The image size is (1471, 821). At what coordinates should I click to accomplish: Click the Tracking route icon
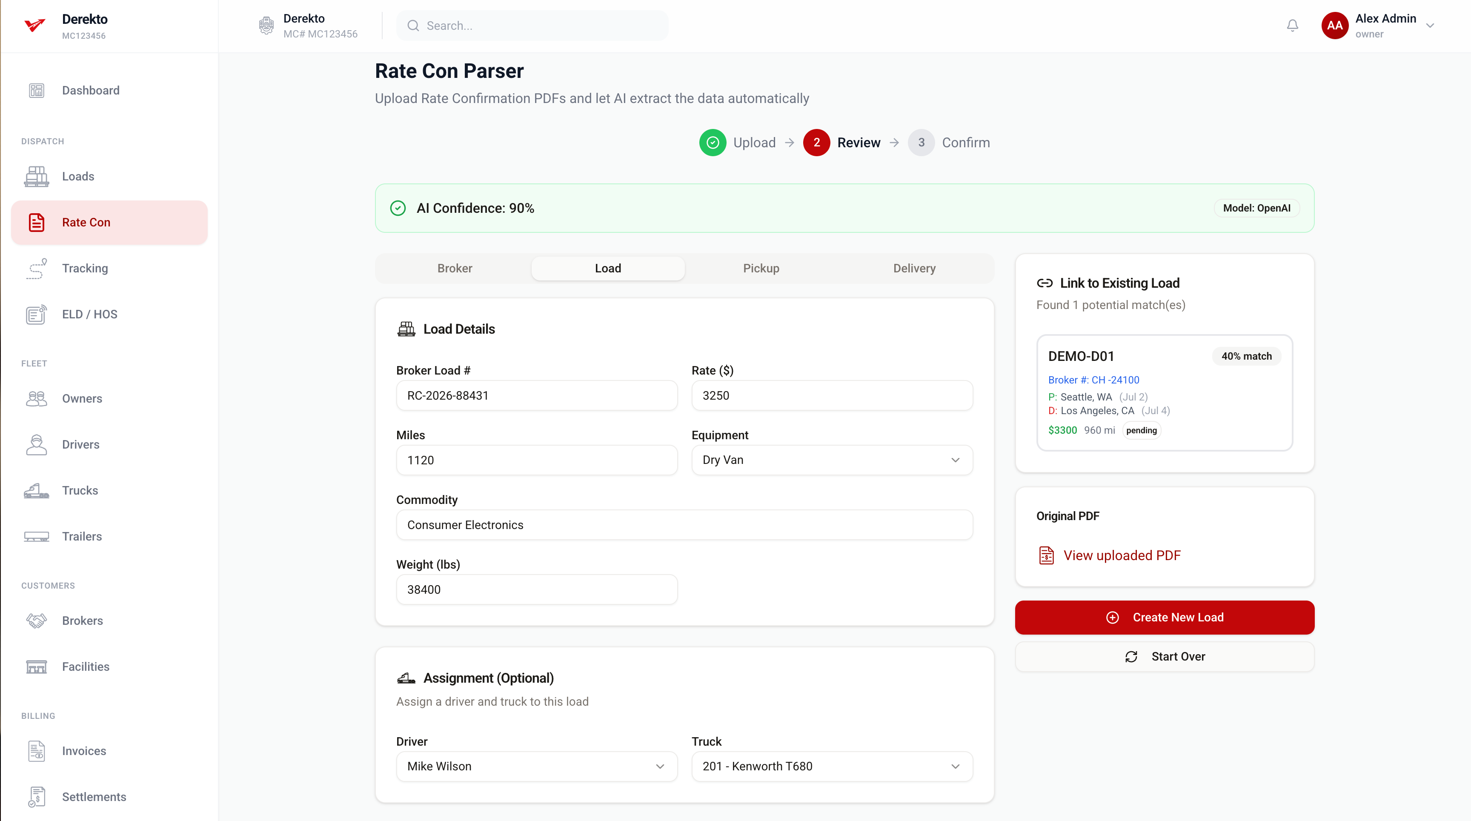tap(37, 268)
